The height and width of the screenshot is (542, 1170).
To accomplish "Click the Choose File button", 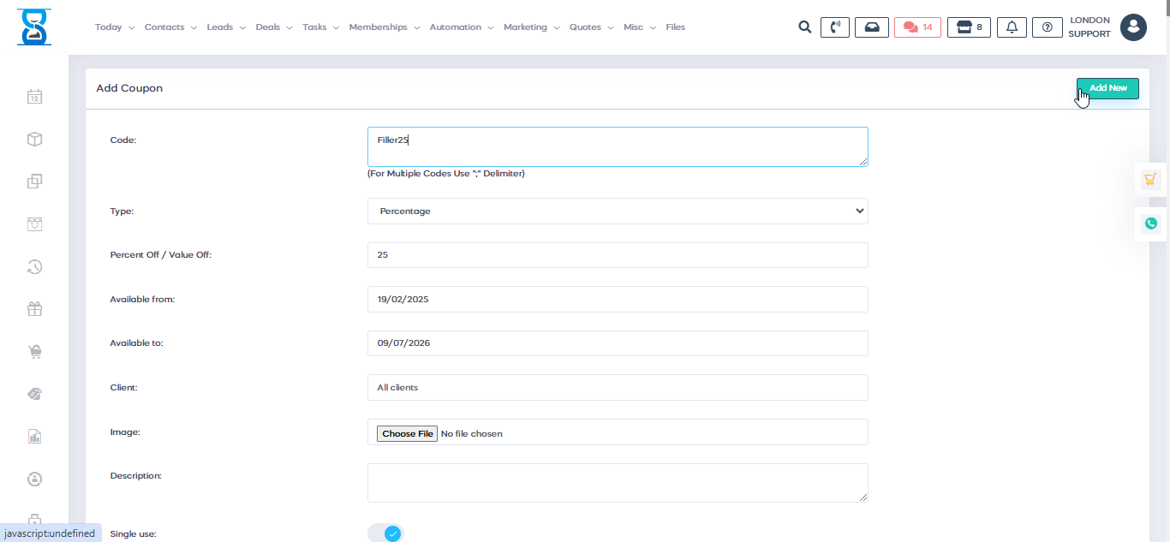I will (x=408, y=434).
